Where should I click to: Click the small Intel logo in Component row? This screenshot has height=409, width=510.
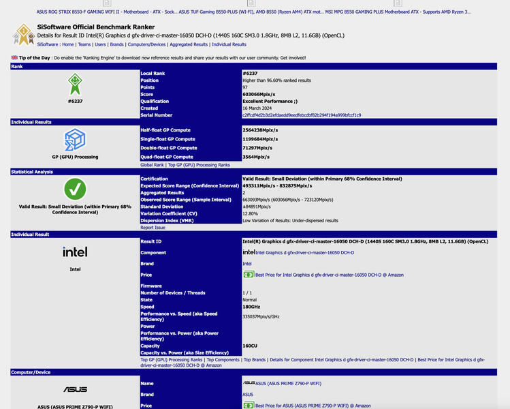click(x=249, y=252)
